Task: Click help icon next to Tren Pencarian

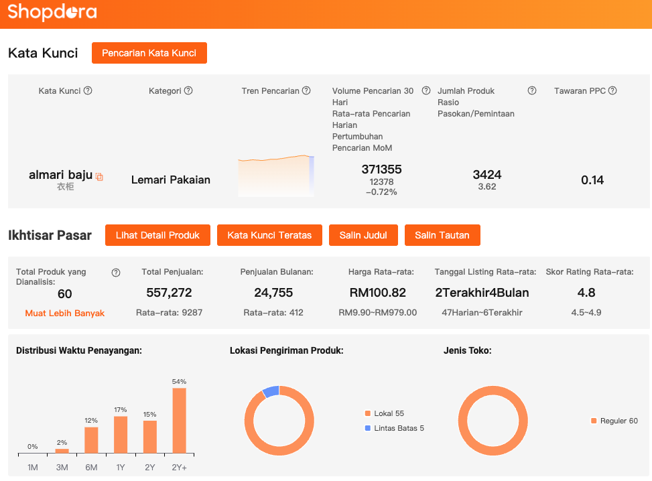Action: pos(306,91)
